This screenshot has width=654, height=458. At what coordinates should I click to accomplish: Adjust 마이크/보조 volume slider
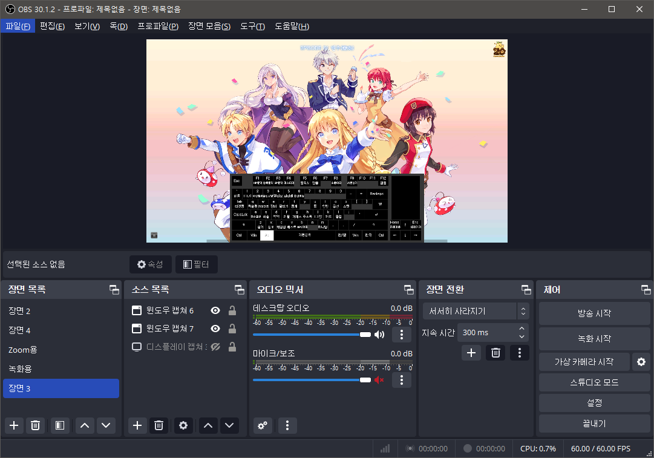(x=312, y=380)
